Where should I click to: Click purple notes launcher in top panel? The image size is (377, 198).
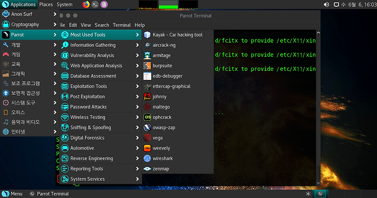[x=104, y=5]
